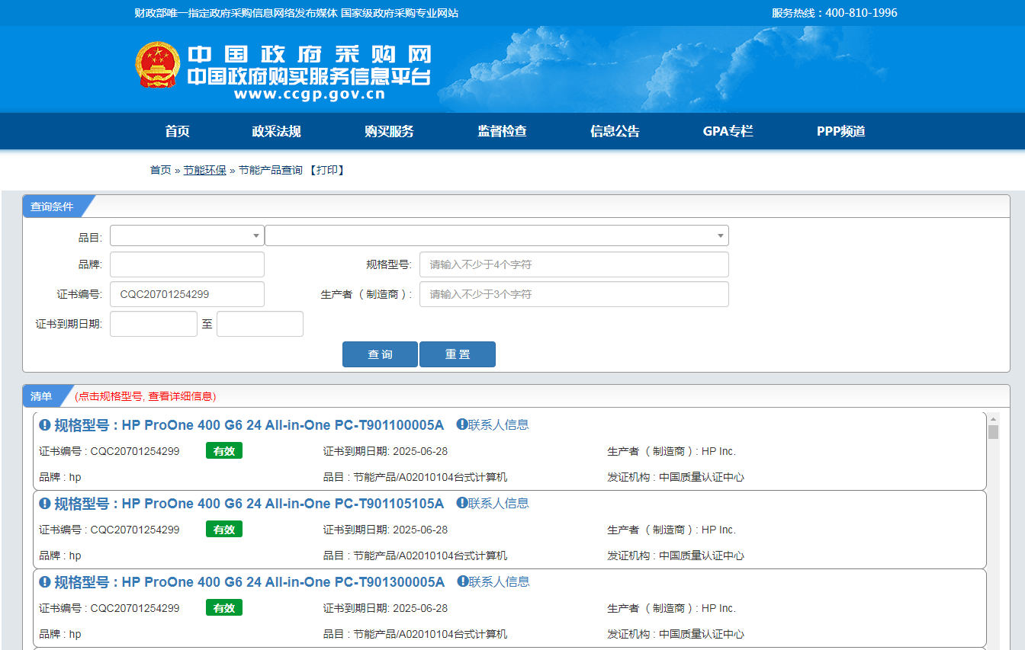Open 信息公告 navigation menu
Screen dimensions: 1025x650
pyautogui.click(x=615, y=131)
